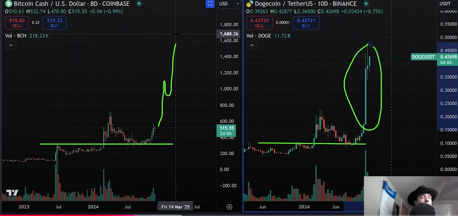
Task: Click the green market status dot on Dogecoin chart
Action: click(x=366, y=4)
